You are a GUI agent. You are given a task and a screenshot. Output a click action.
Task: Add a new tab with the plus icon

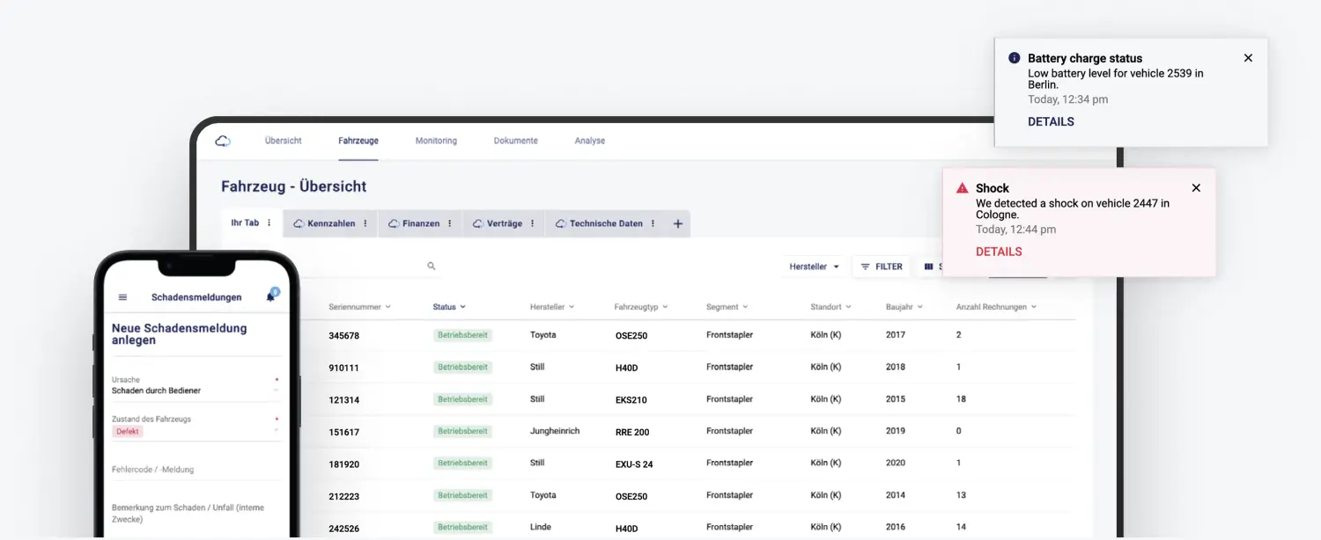[678, 224]
